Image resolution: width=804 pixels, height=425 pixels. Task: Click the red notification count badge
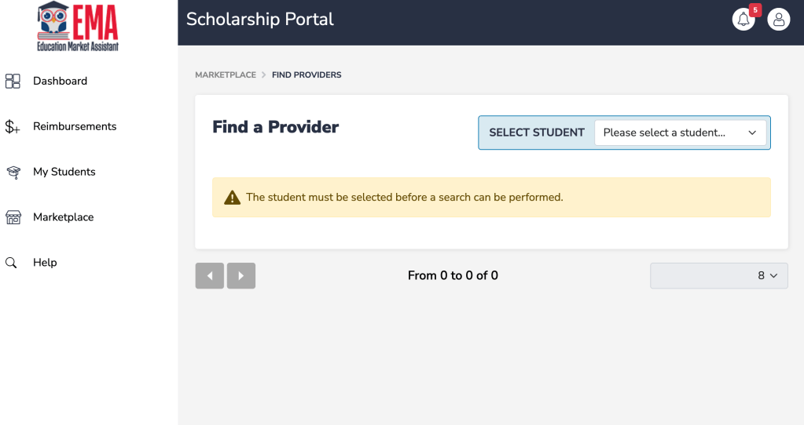(755, 10)
